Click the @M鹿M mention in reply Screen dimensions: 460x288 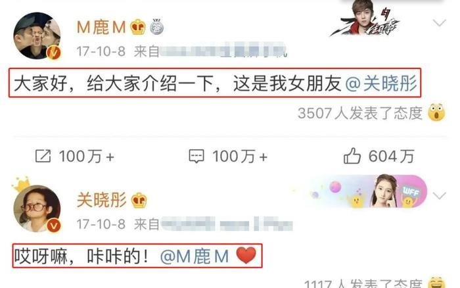[x=195, y=256]
